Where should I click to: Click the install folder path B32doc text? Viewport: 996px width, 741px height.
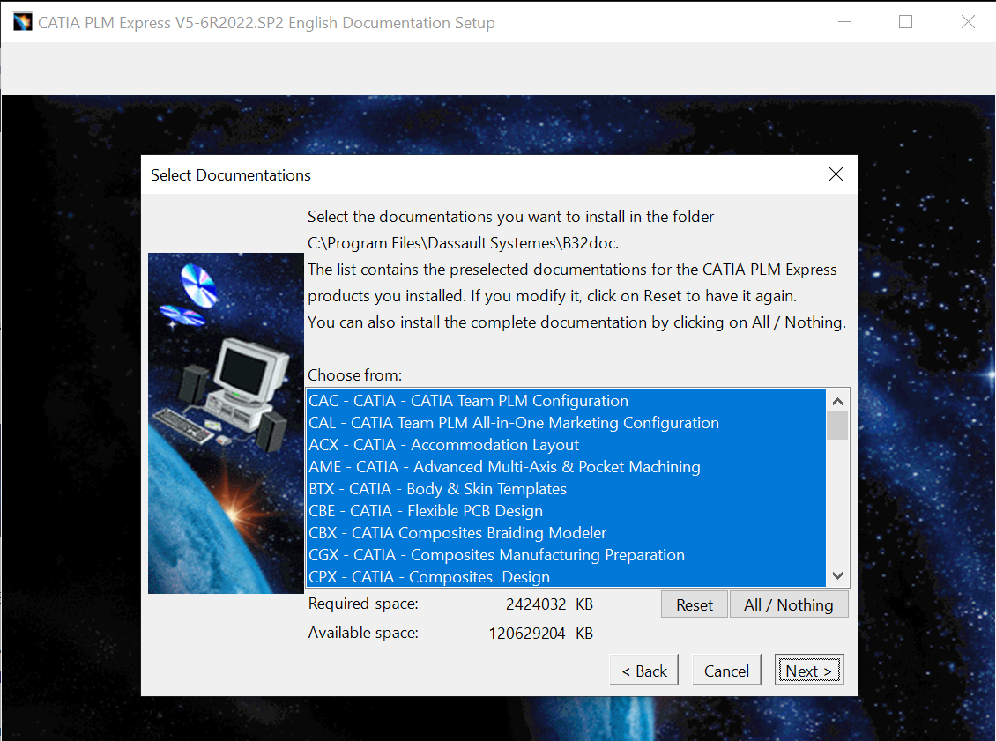point(463,243)
